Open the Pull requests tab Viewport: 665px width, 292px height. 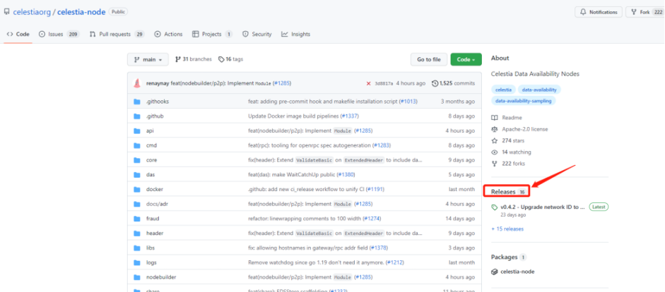click(117, 34)
